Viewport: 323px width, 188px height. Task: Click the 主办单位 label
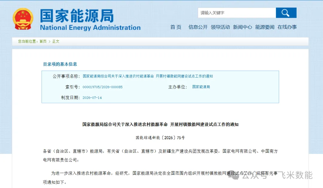point(178,87)
